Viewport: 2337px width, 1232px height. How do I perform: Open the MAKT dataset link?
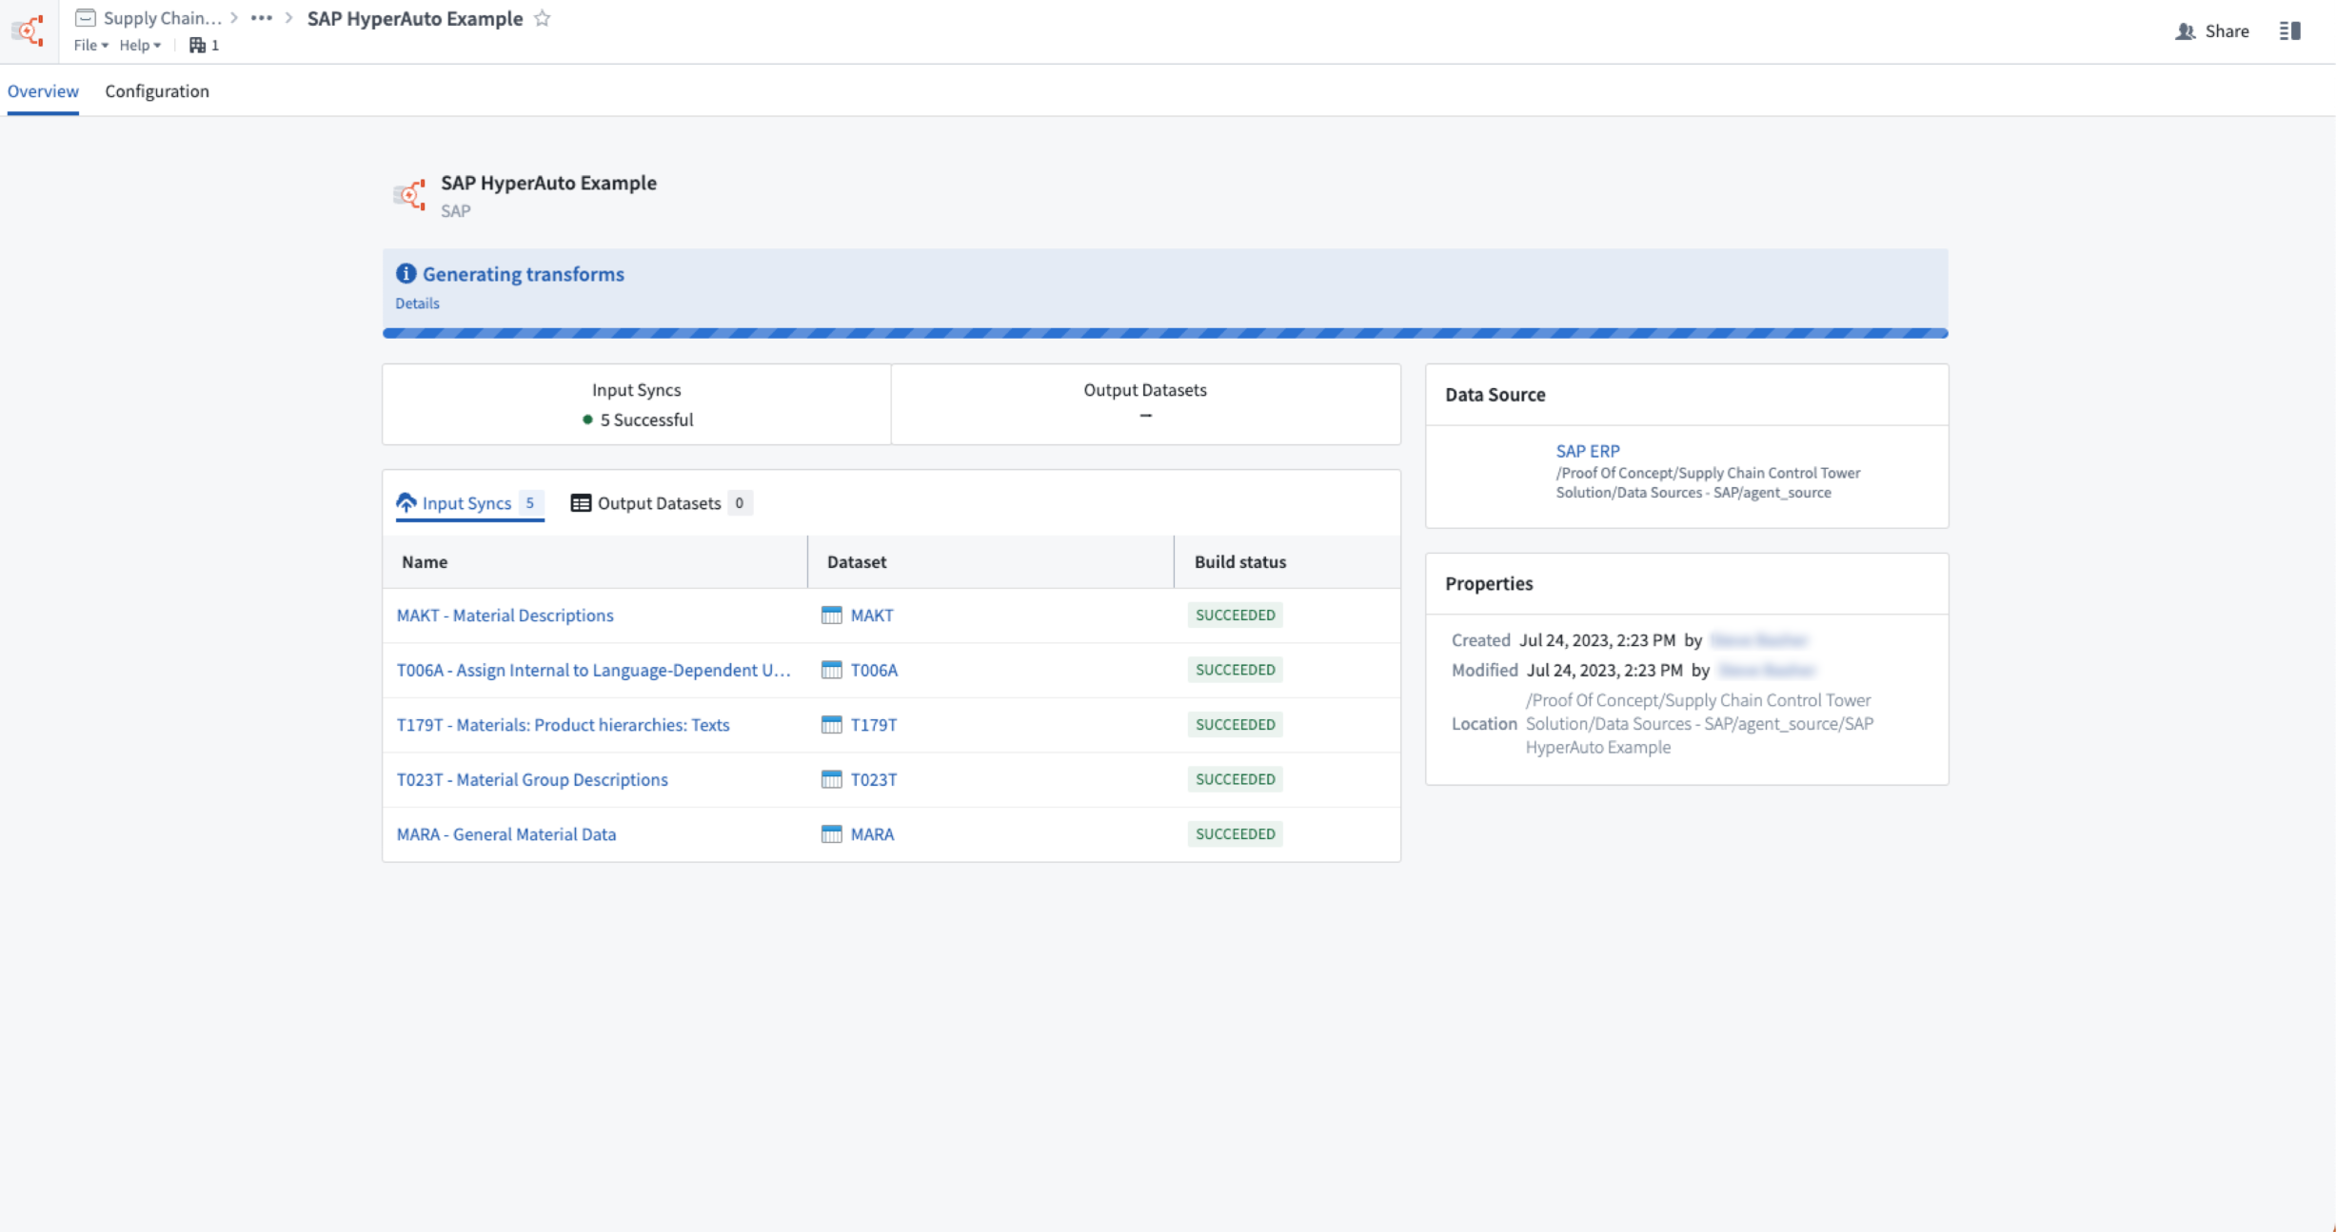coord(872,616)
